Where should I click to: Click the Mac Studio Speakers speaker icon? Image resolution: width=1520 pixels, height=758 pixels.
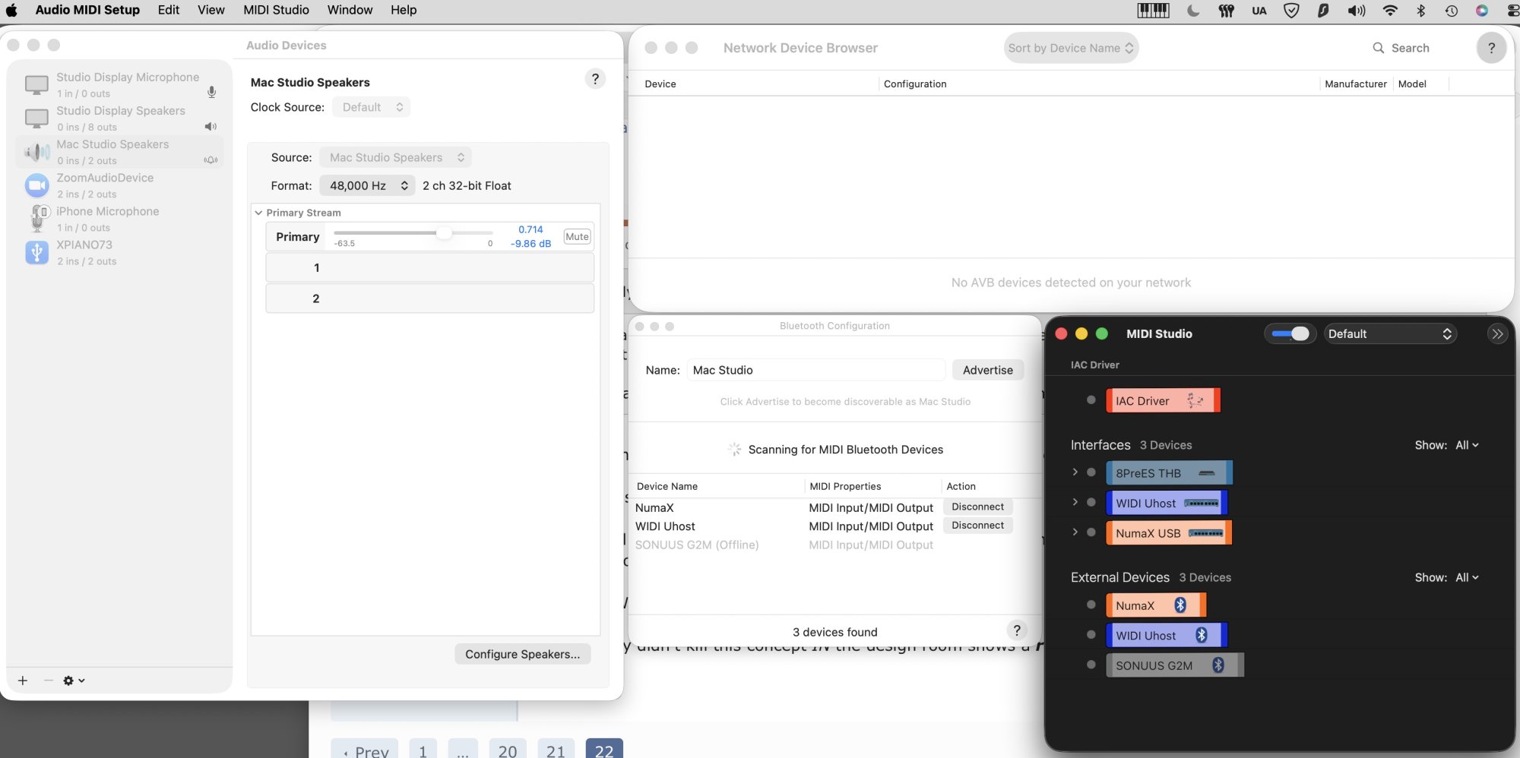coord(36,152)
